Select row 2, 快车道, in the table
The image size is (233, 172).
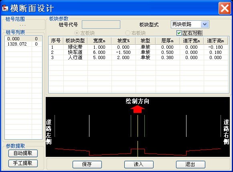(138, 52)
